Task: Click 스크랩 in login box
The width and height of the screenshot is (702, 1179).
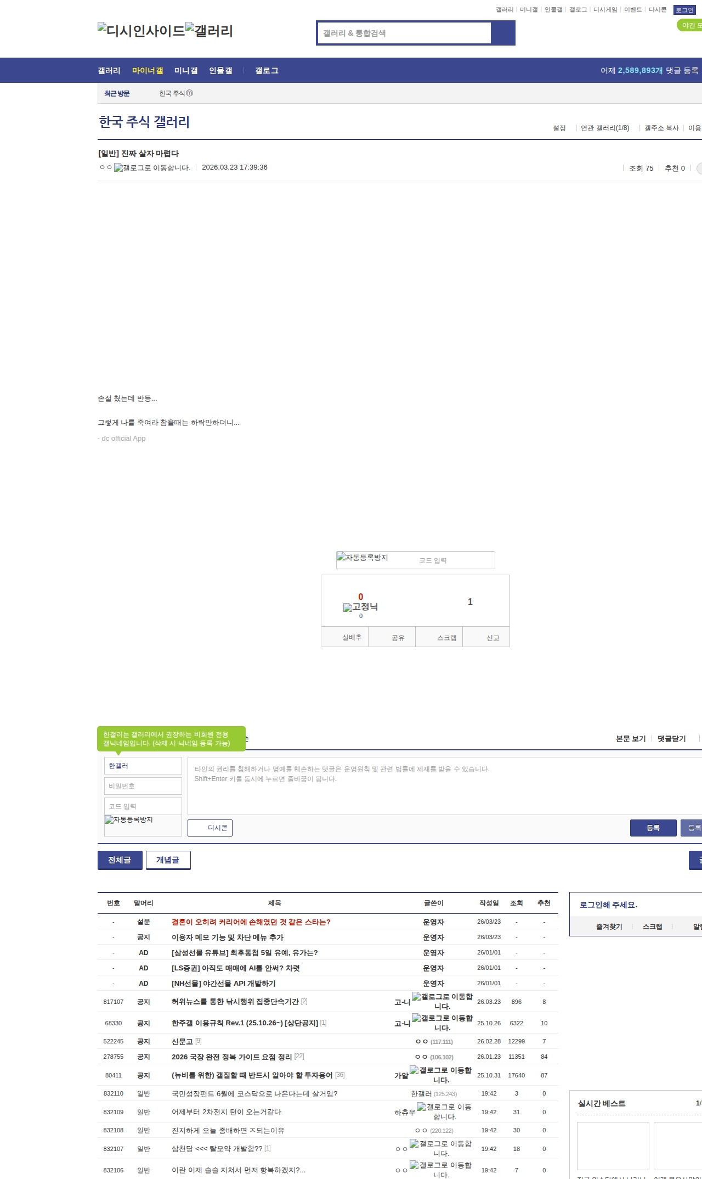Action: tap(653, 927)
